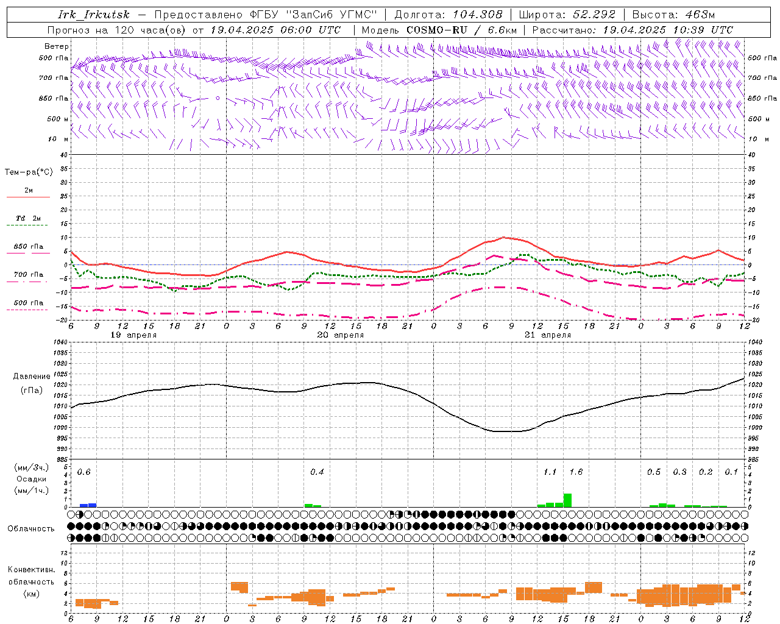780x624 pixels.
Task: Click the 0.4 precipitation total
Action: (317, 472)
